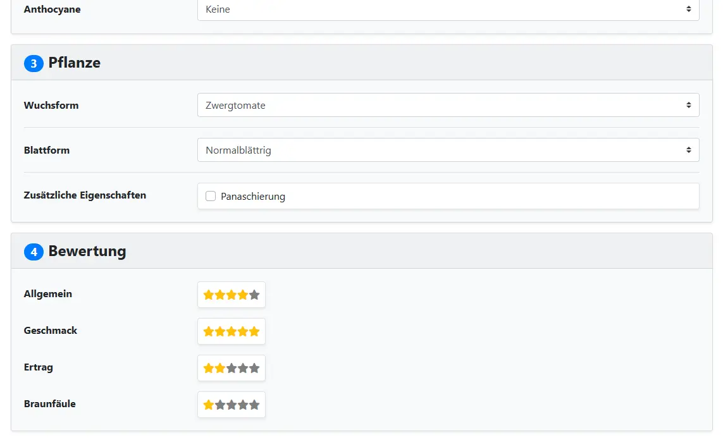Click the Bewertung section header
Screen dimensions: 723x447
87,252
